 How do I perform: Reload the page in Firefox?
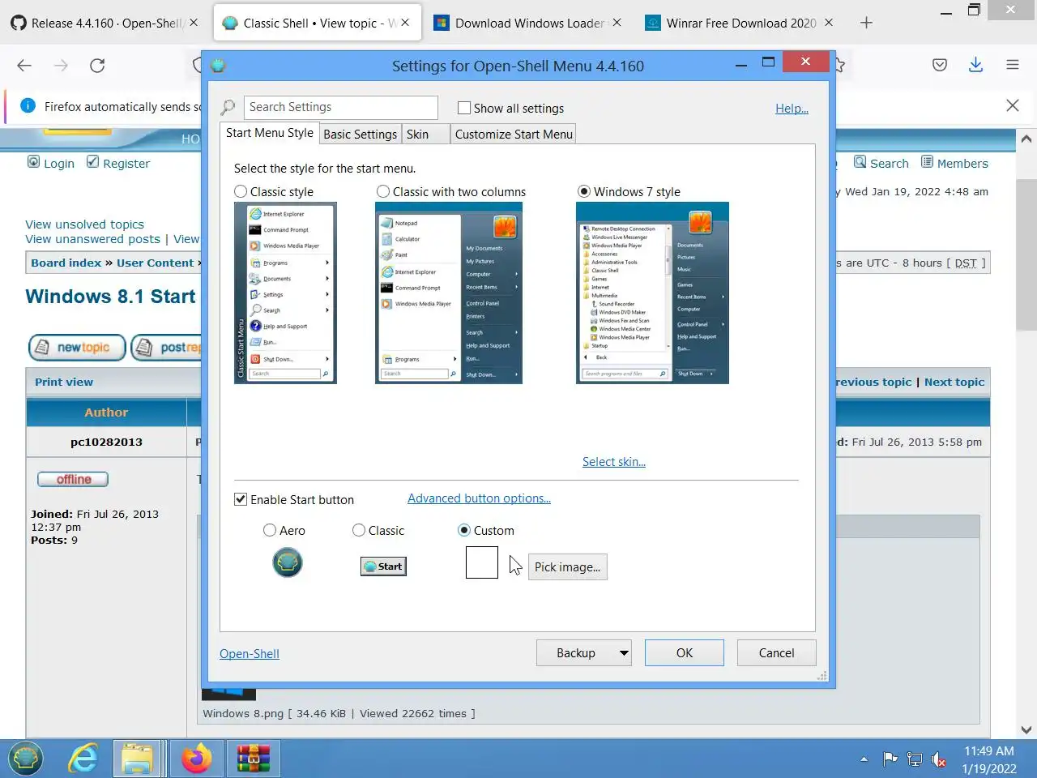pos(97,66)
